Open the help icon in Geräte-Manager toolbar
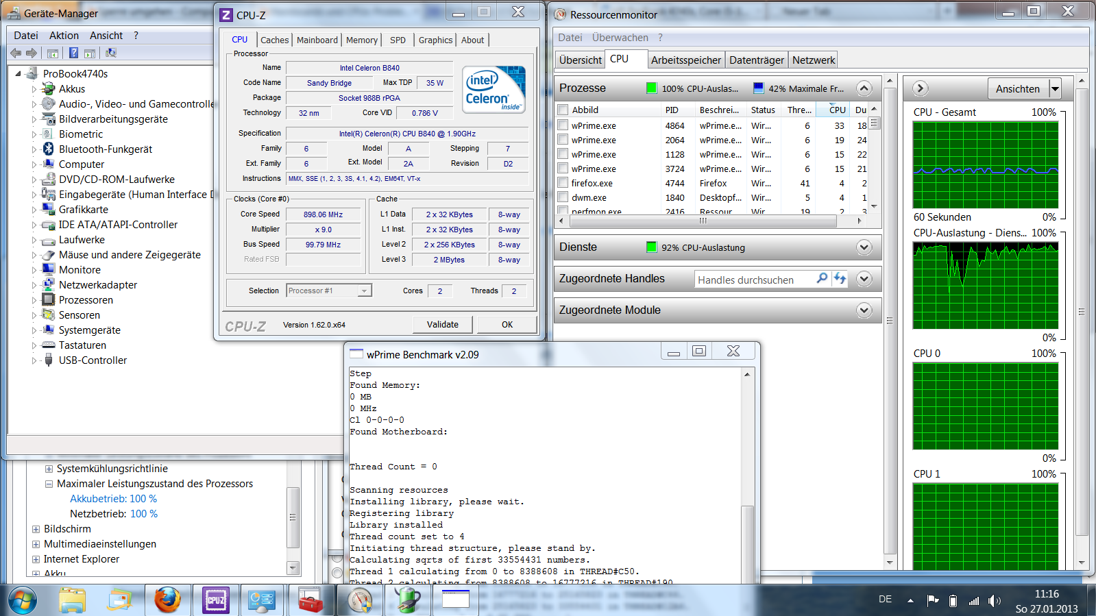 [73, 53]
